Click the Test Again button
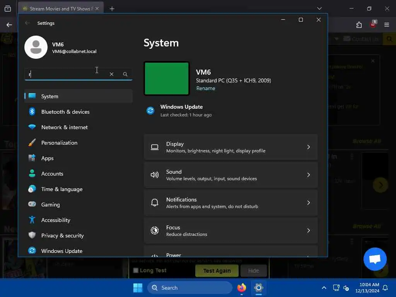The width and height of the screenshot is (396, 297). click(x=217, y=271)
